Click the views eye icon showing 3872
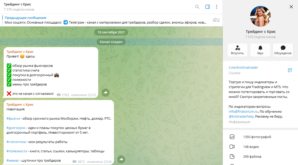This screenshot has height=165, width=298. pyautogui.click(x=74, y=162)
